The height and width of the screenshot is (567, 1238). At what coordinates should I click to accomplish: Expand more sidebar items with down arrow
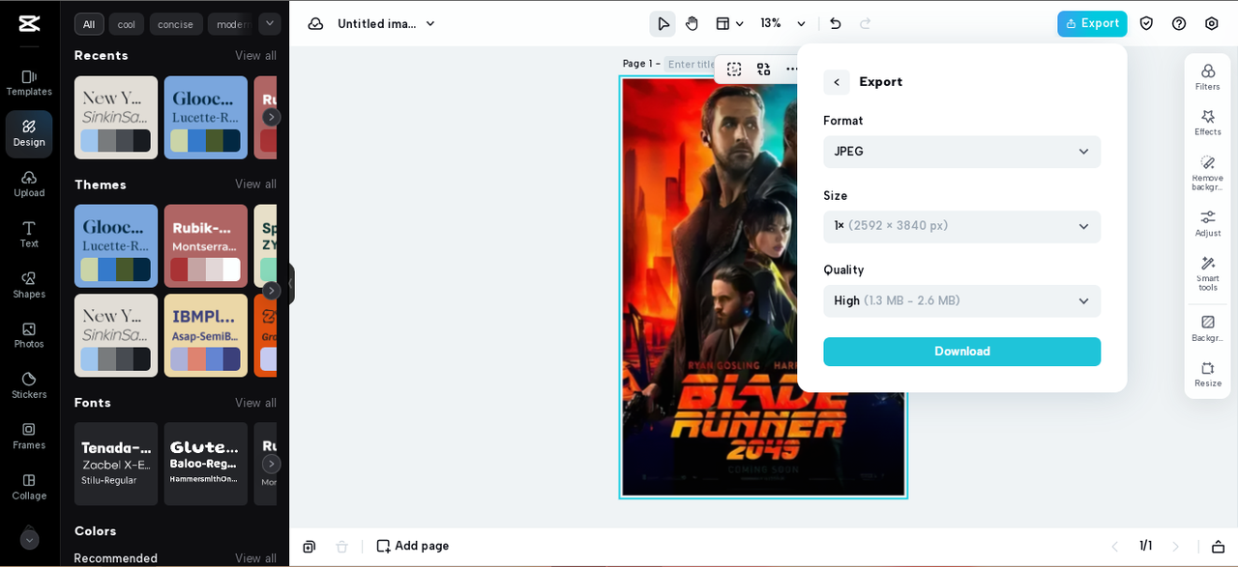tap(29, 540)
